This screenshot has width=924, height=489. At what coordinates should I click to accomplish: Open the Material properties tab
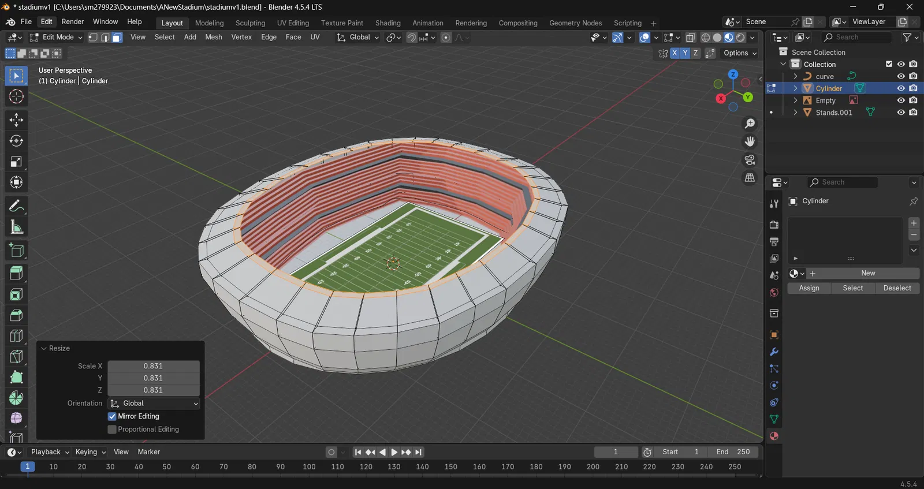click(x=774, y=436)
